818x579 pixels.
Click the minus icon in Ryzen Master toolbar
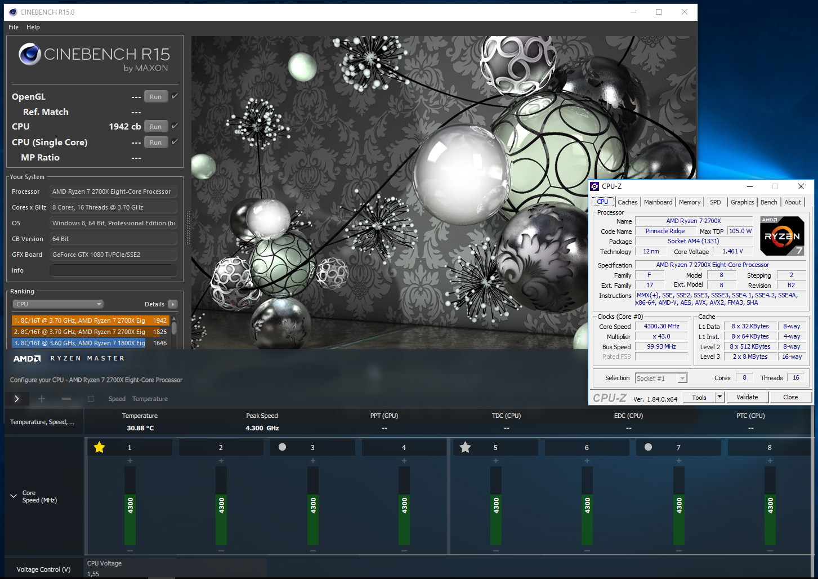coord(66,399)
